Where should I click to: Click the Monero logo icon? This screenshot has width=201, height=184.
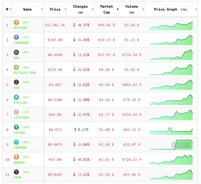tap(16, 157)
